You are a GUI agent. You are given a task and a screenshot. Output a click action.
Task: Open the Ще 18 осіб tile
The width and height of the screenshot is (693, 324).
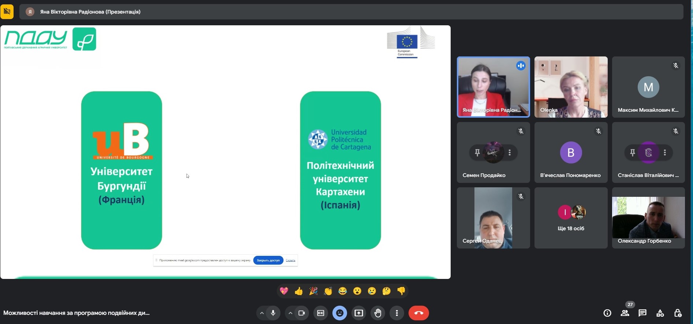coord(571,218)
